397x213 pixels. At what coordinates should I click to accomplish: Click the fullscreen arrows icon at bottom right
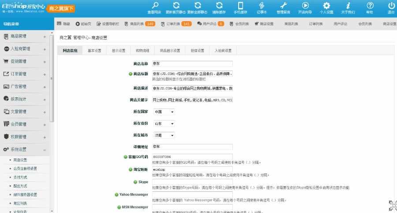pyautogui.click(x=393, y=206)
